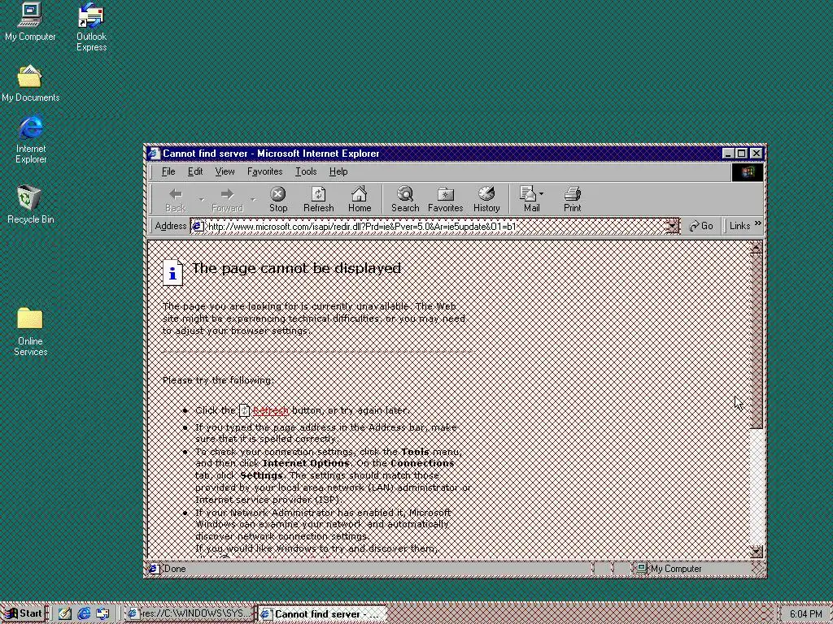Click the Back toolbar button

tap(176, 200)
